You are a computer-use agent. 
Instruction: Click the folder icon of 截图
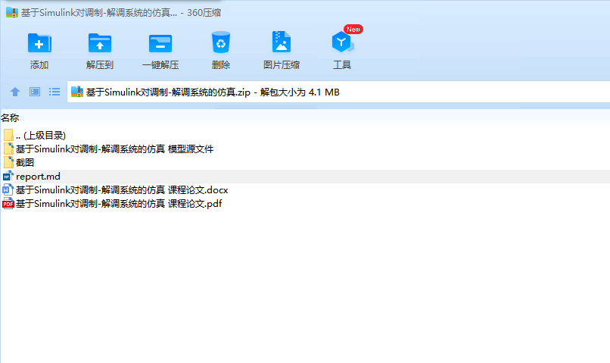(8, 162)
